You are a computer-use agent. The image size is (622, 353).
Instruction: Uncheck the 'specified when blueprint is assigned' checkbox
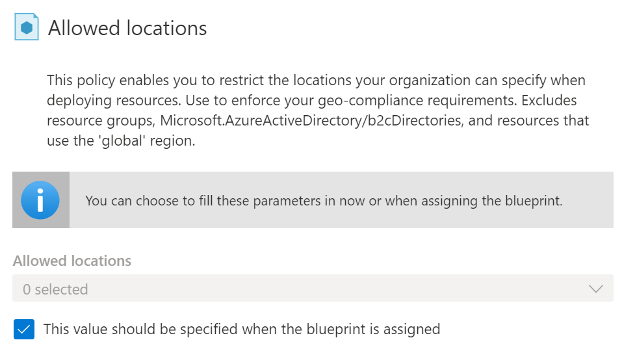click(x=24, y=329)
